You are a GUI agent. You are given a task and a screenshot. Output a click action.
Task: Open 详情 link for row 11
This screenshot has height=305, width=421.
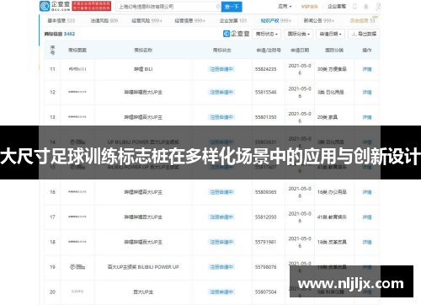(367, 69)
